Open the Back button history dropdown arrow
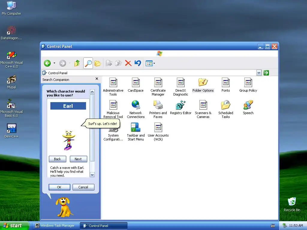Image resolution: width=307 pixels, height=230 pixels. click(55, 63)
